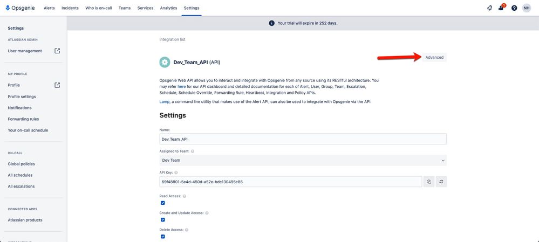Screen dimensions: 539x242
Task: Go back to Integration list
Action: pos(172,39)
